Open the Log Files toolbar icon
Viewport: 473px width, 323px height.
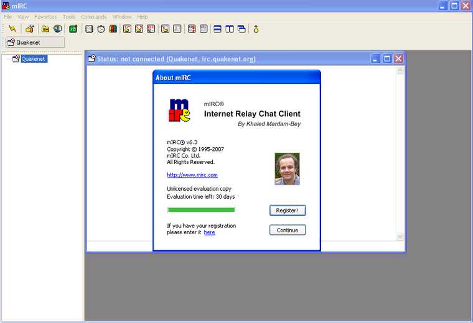point(177,29)
